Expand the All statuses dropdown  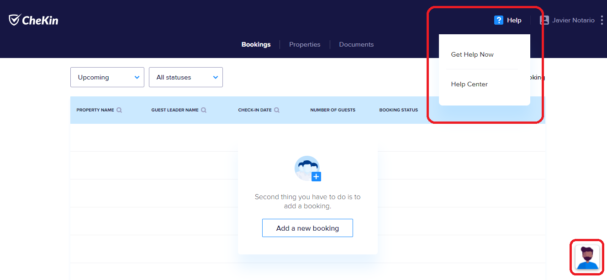pos(186,77)
